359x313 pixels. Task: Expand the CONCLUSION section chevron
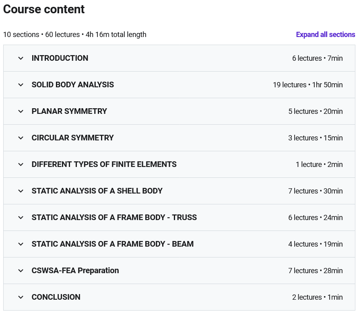21,297
